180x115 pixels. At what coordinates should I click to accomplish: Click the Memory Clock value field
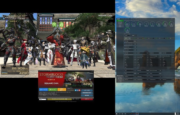(135, 50)
